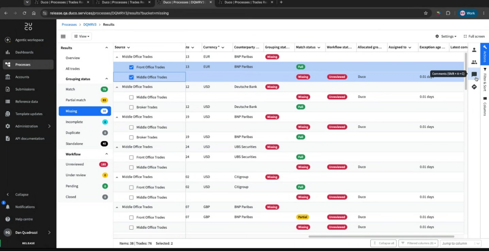The height and width of the screenshot is (251, 489).
Task: Uncheck the selected Middle Office Trades row
Action: [x=131, y=77]
